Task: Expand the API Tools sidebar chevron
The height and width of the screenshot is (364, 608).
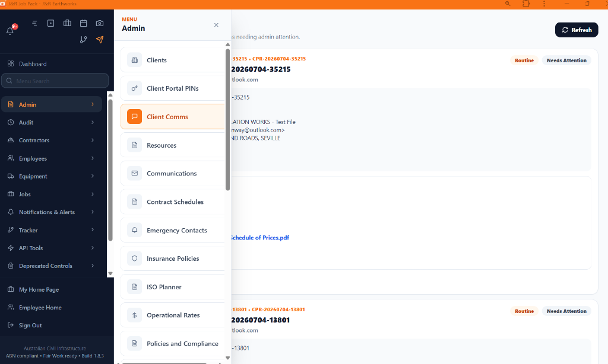Action: pyautogui.click(x=93, y=248)
